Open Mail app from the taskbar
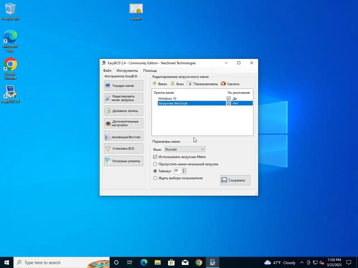 tap(185, 262)
